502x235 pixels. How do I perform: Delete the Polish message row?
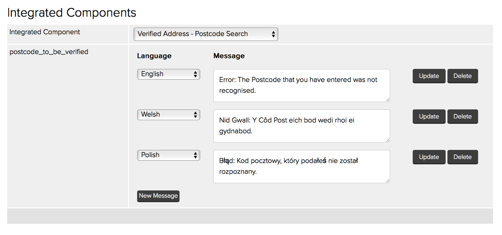click(462, 157)
